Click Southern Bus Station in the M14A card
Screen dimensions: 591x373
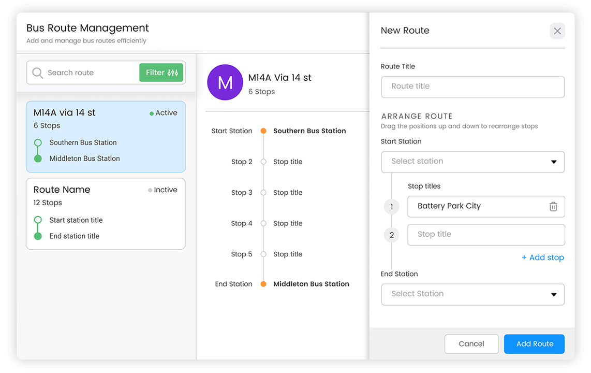coord(83,142)
